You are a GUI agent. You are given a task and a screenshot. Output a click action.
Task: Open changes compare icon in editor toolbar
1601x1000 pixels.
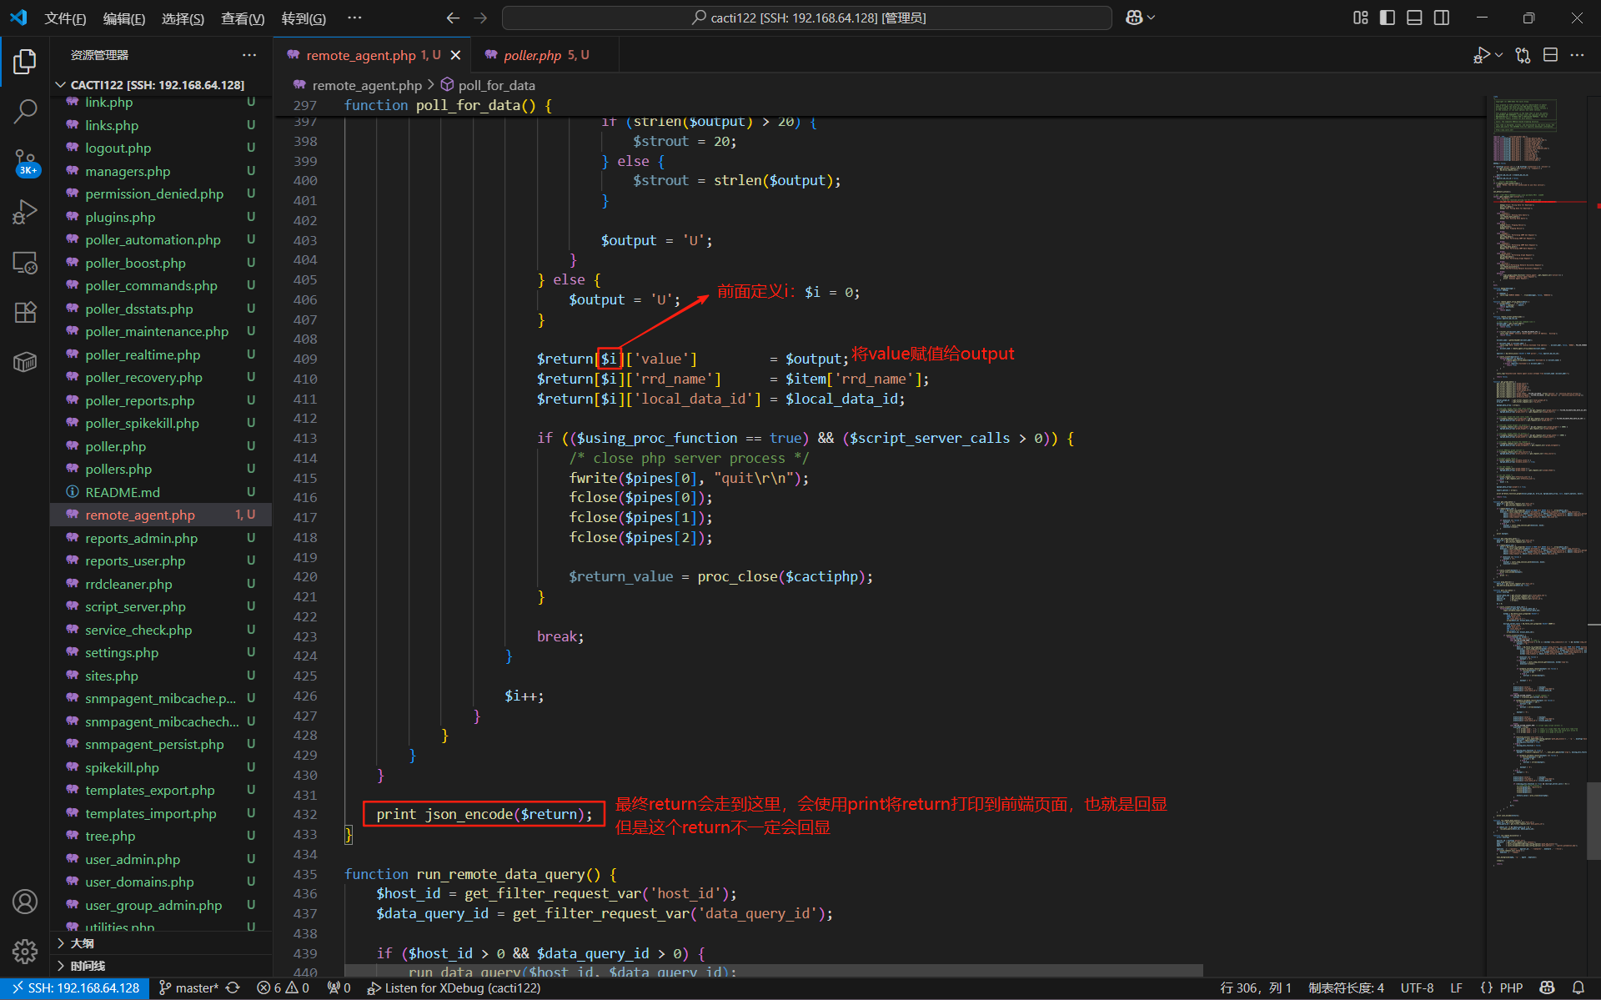[1523, 55]
